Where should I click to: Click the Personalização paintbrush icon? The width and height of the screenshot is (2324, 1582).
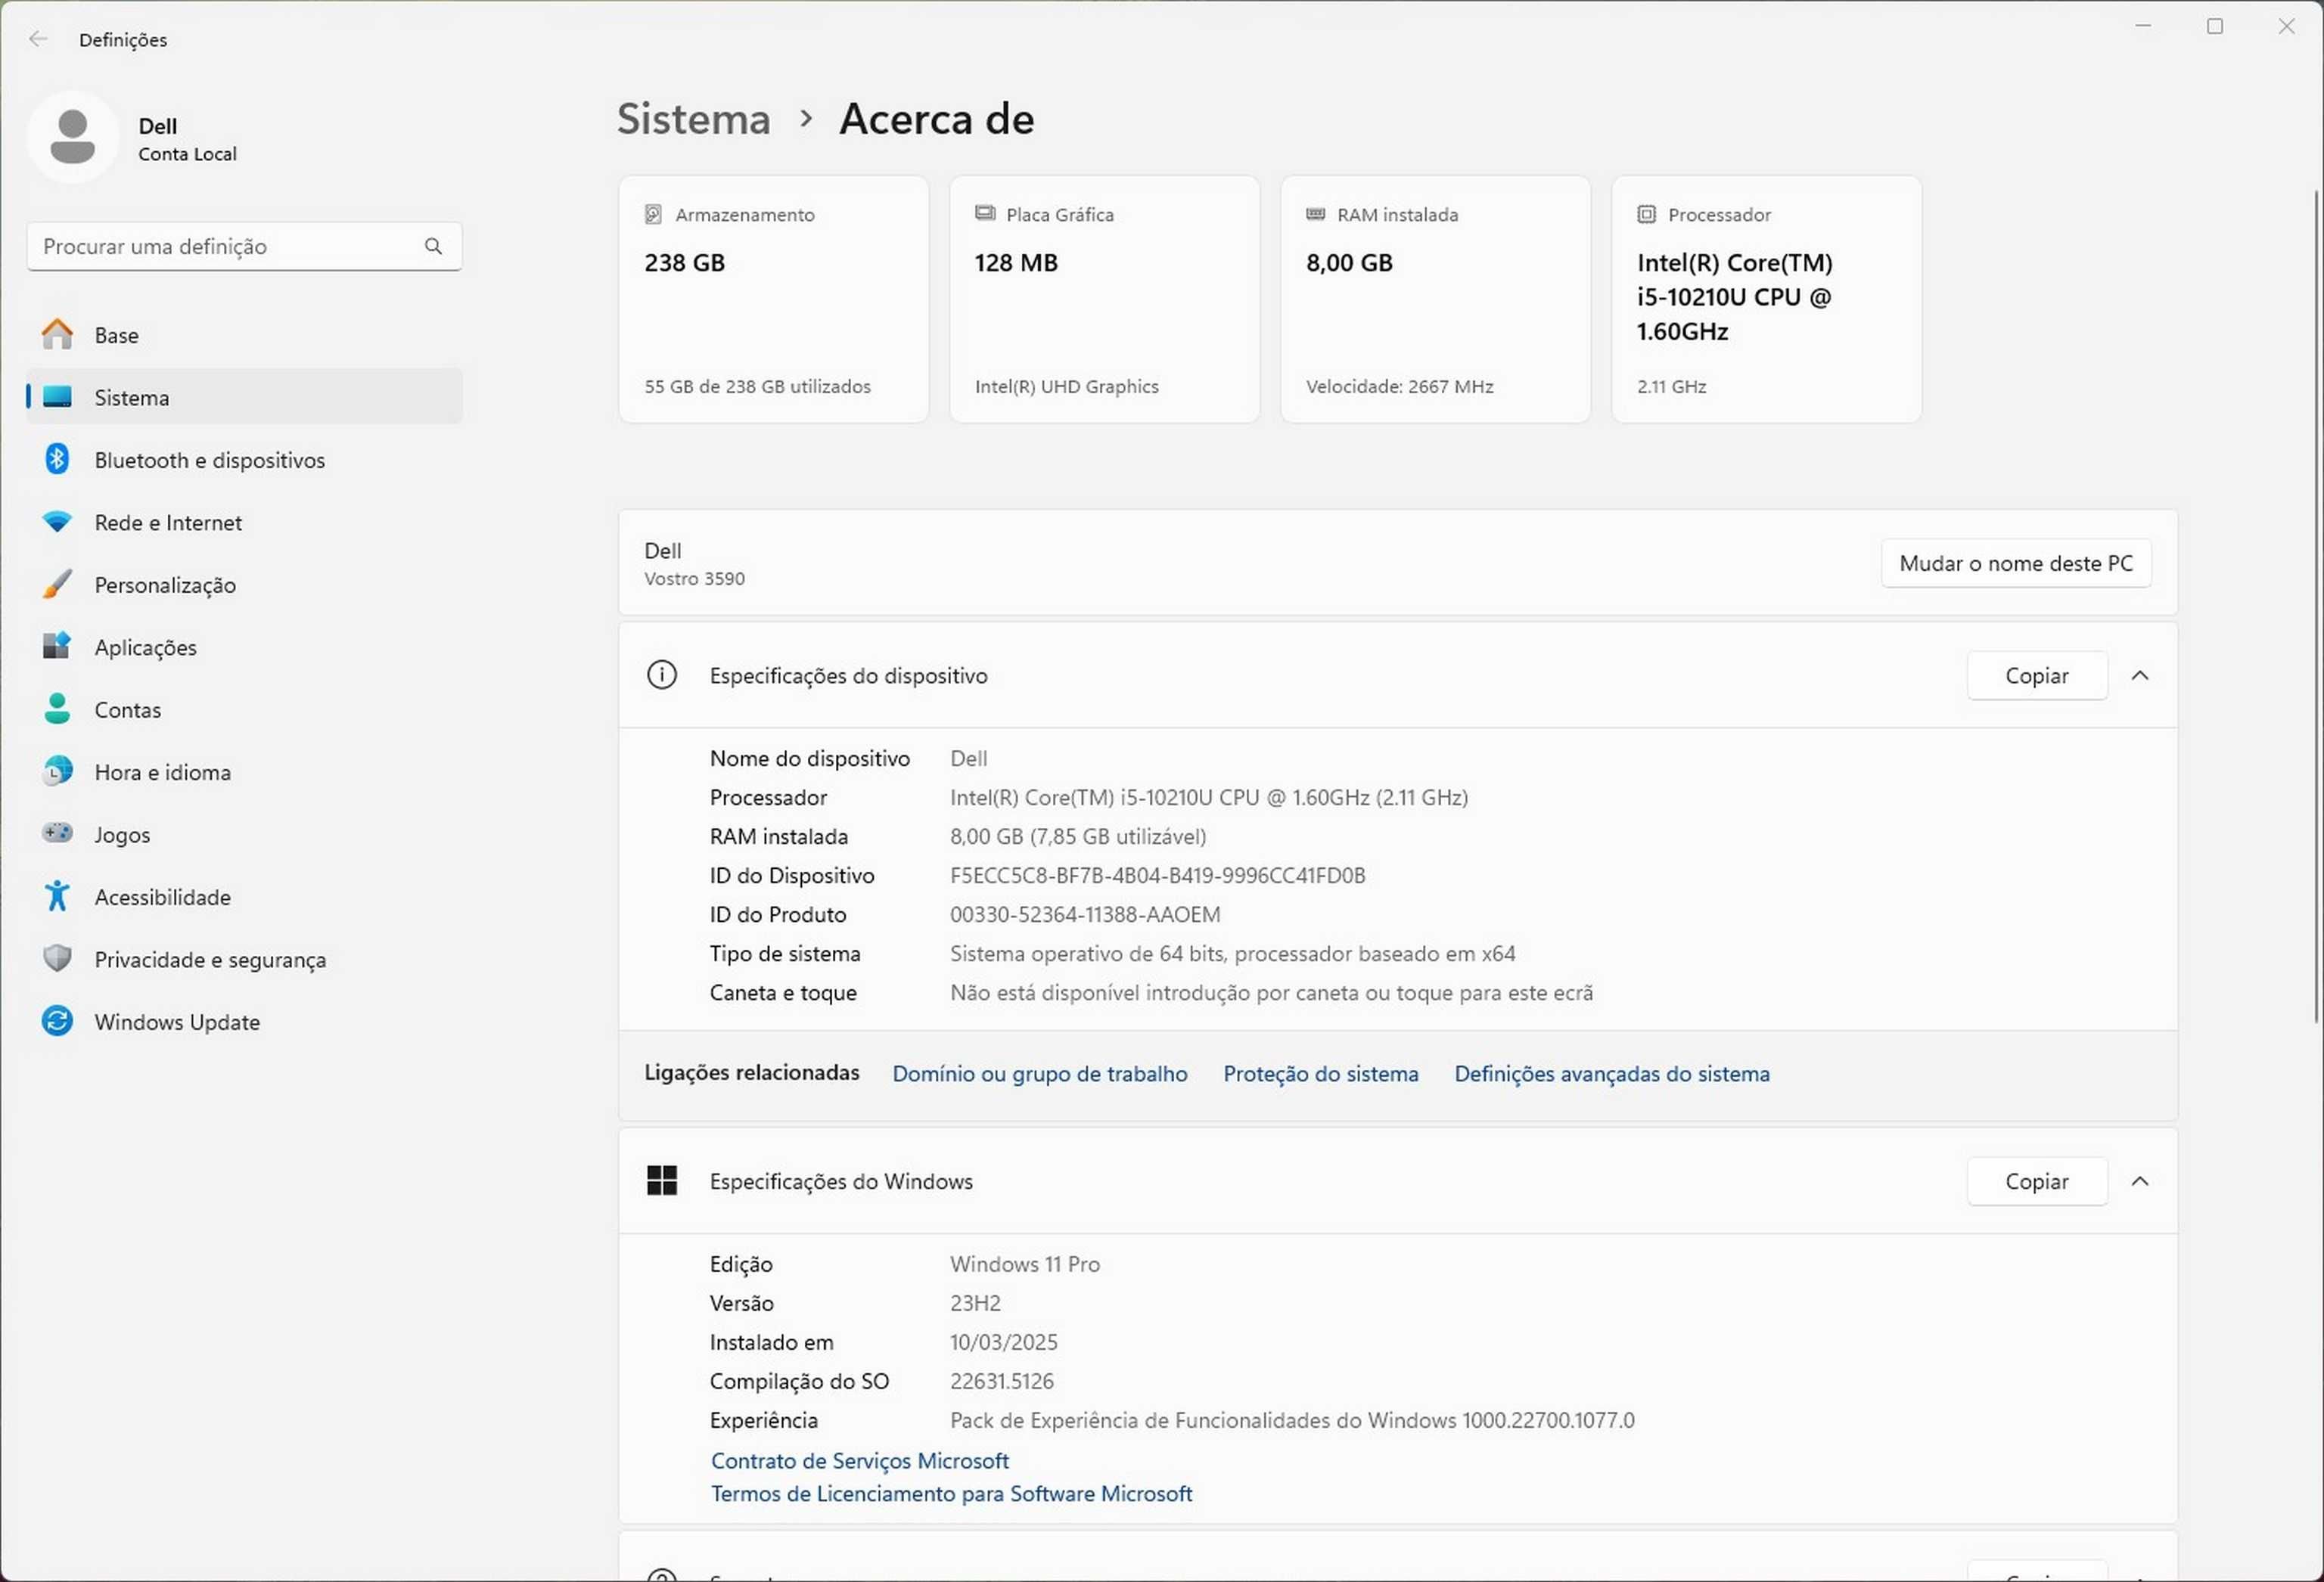(x=57, y=584)
